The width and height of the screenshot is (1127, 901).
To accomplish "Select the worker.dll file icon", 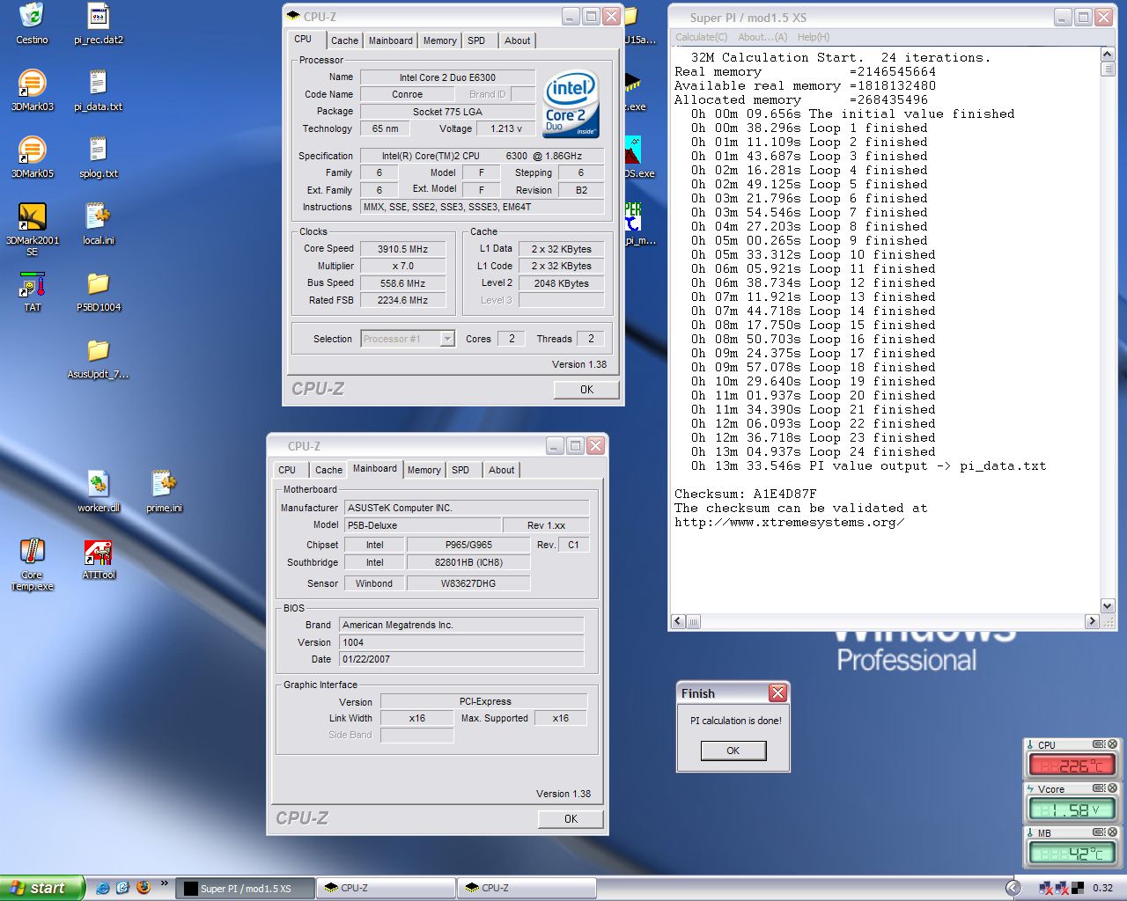I will coord(98,484).
